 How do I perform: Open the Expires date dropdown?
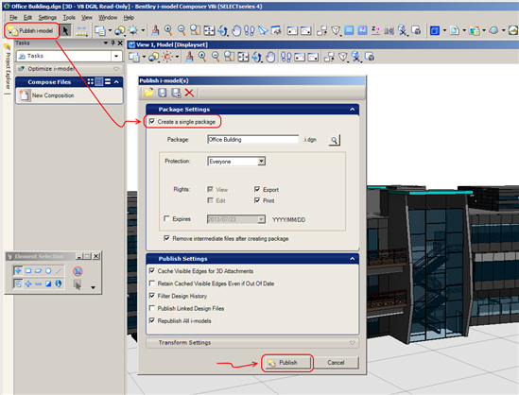click(x=262, y=219)
